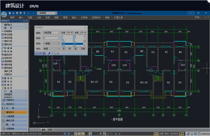The width and height of the screenshot is (210, 136).
Task: Click the New file icon in quick toolbar
Action: point(10,13)
